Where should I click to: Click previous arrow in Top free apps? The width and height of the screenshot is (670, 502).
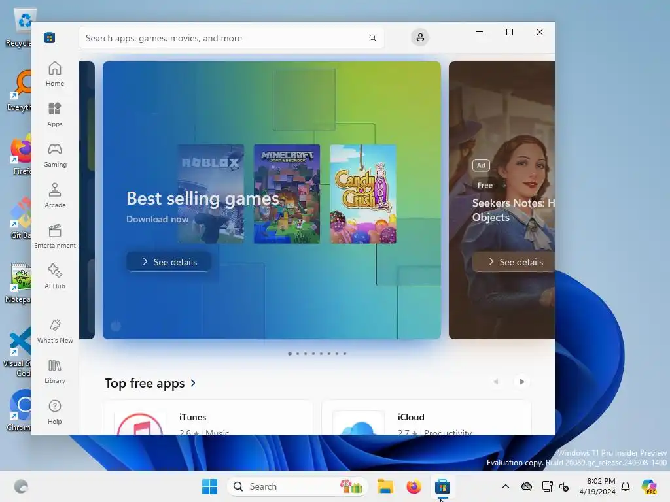(x=496, y=382)
